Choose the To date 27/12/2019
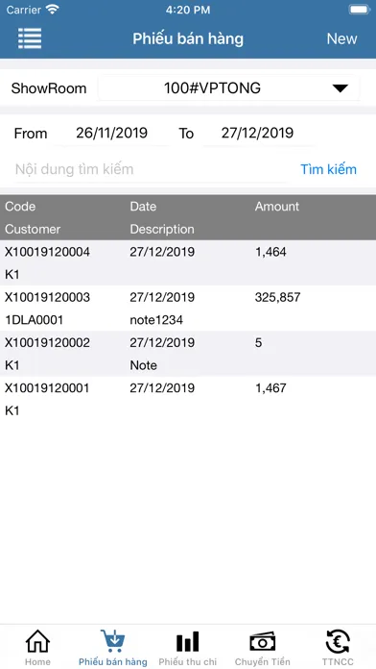 (257, 133)
